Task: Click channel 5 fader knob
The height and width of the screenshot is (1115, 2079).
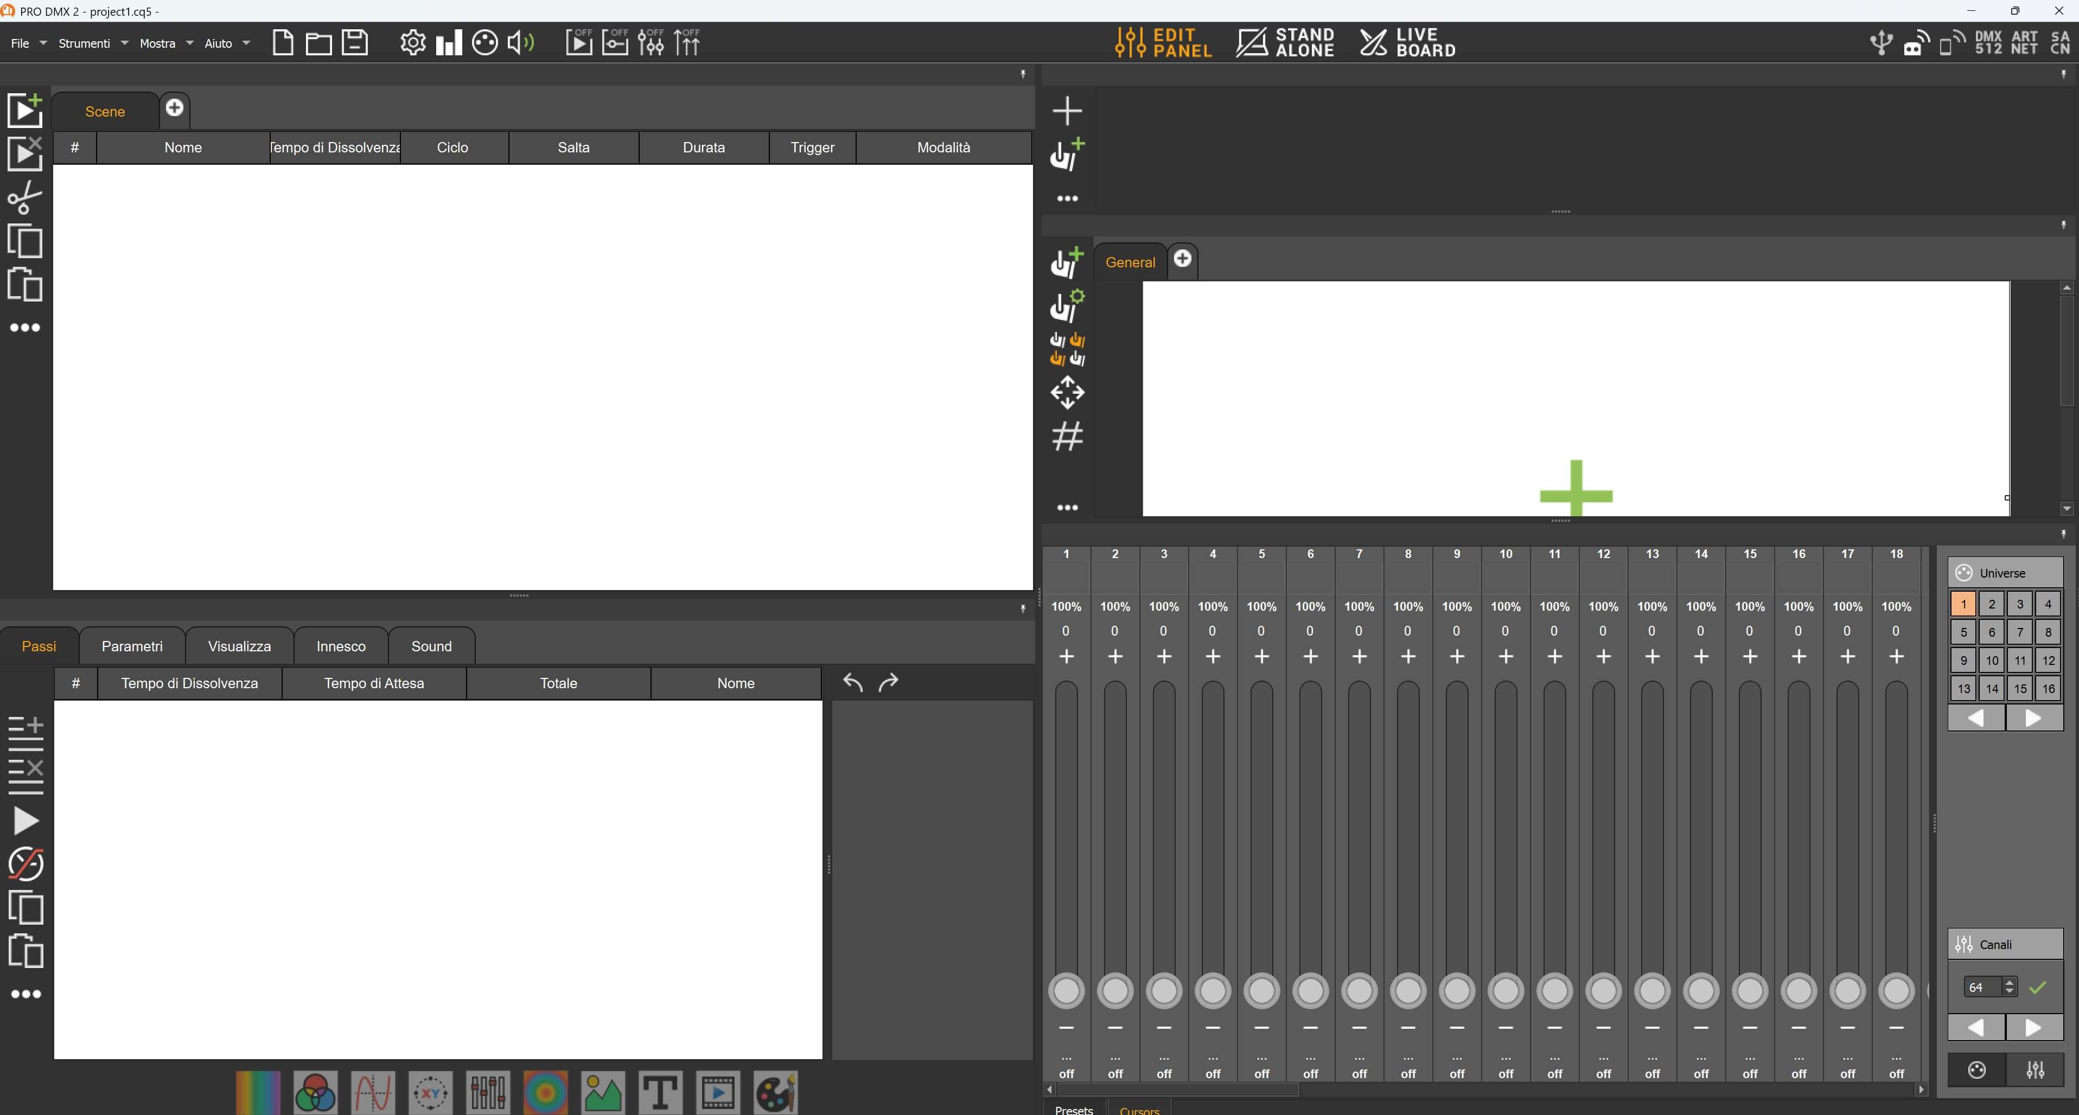Action: point(1261,991)
